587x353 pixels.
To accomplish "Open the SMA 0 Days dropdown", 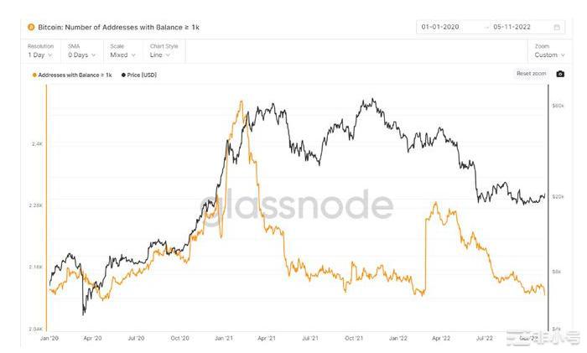I will (x=81, y=55).
